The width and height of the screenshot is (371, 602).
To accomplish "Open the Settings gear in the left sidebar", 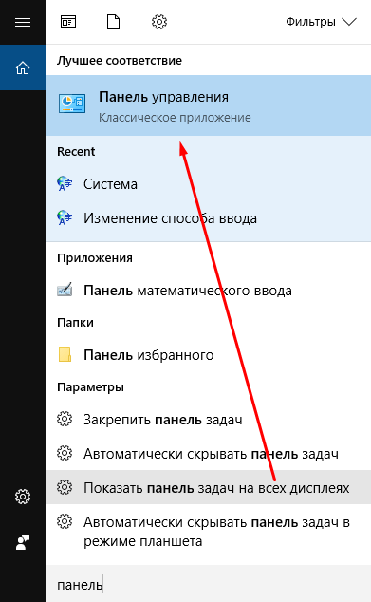I will tap(23, 497).
